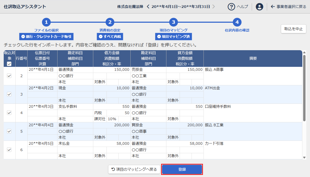Click the next fiscal year chevron
The height and width of the screenshot is (177, 310).
point(214,7)
